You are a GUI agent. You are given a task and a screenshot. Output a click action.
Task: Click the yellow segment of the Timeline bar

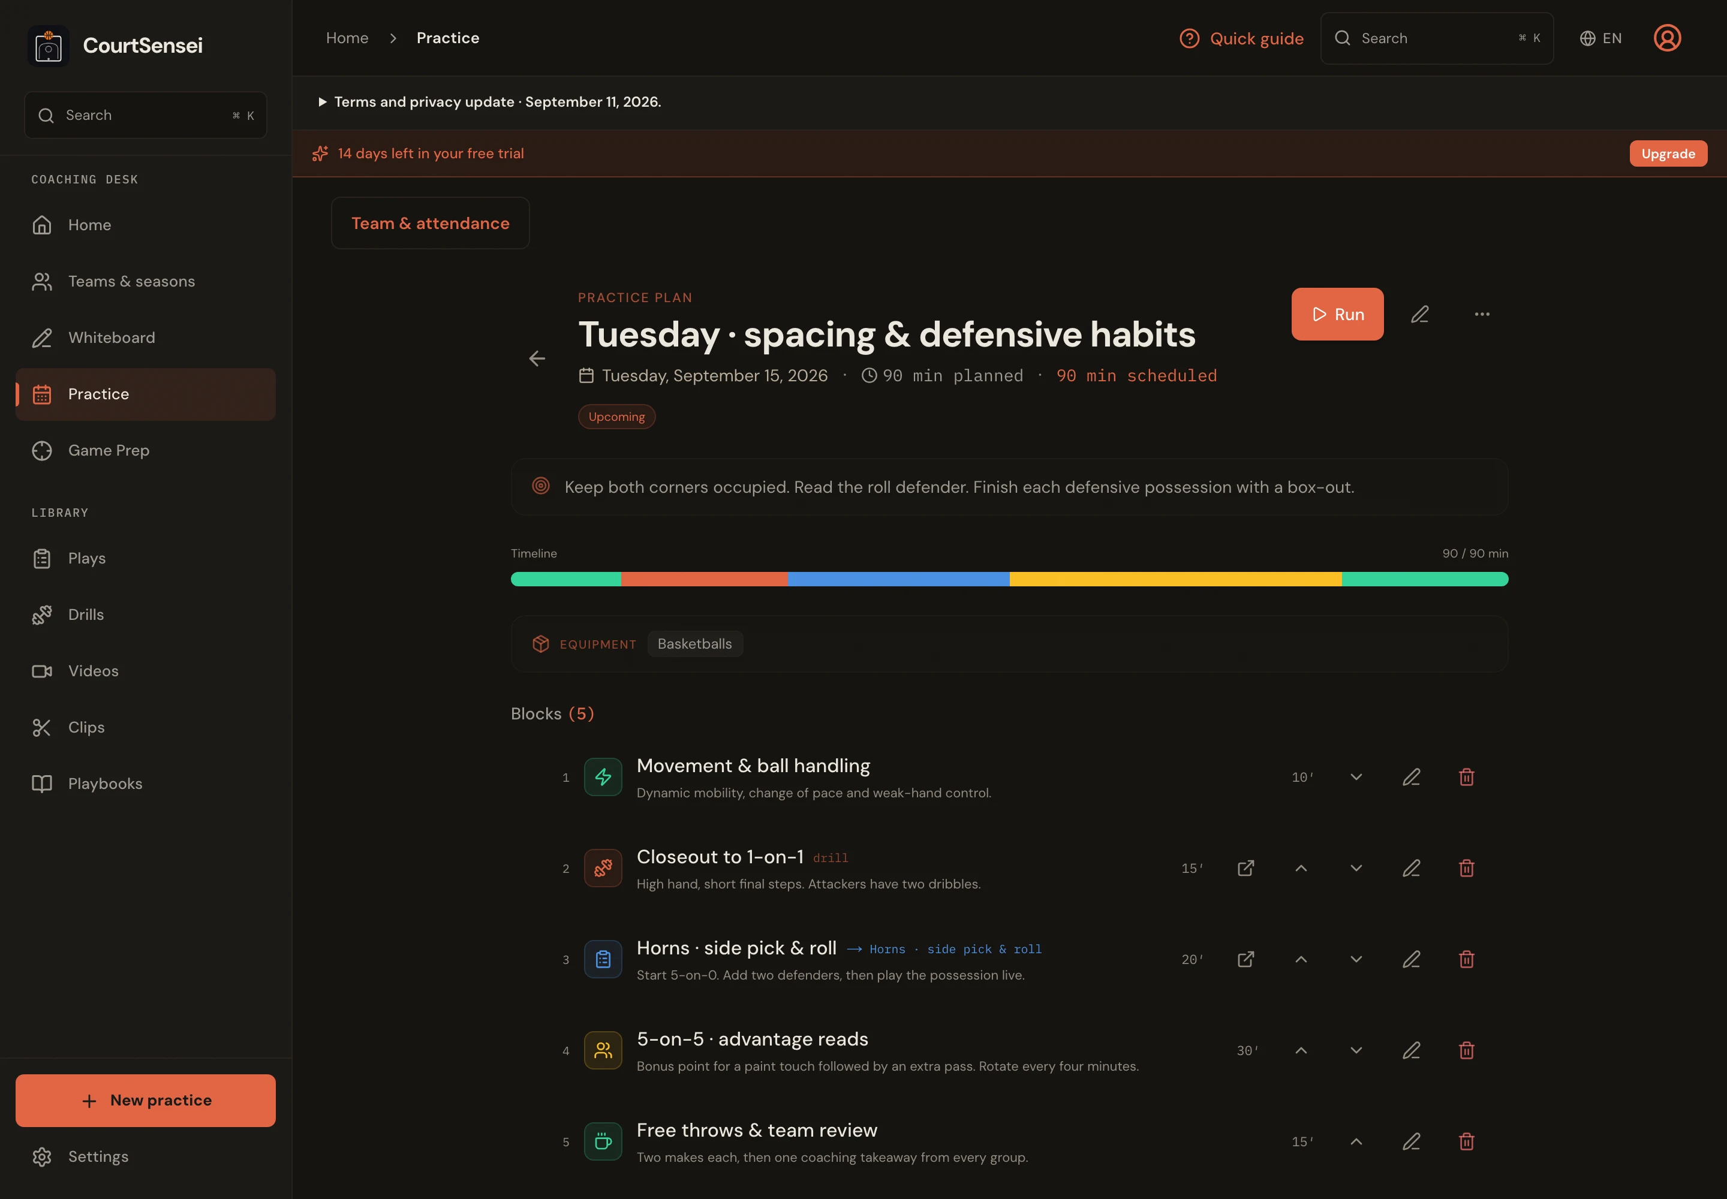tap(1175, 579)
